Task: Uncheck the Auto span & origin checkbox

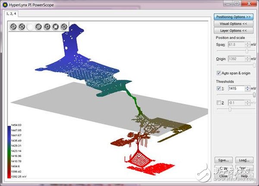Action: tap(219, 73)
